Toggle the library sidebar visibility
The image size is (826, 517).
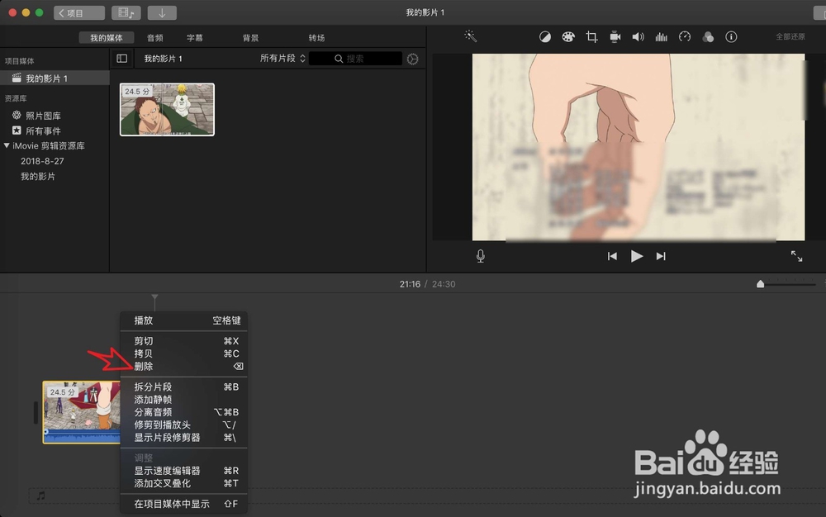tap(121, 59)
